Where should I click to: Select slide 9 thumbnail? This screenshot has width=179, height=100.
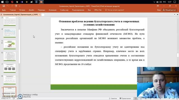click(10, 91)
